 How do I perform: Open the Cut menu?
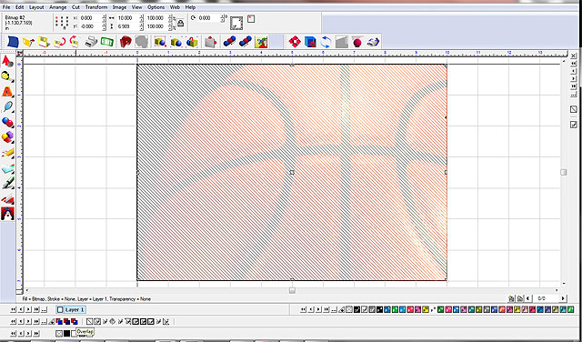[75, 7]
